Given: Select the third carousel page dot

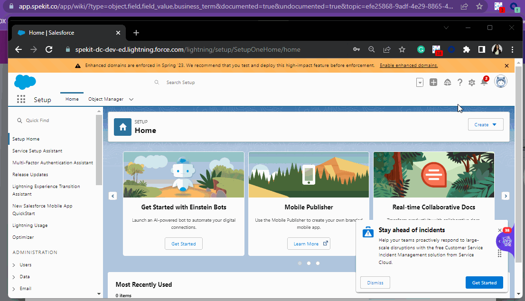Looking at the screenshot, I should click(x=318, y=263).
